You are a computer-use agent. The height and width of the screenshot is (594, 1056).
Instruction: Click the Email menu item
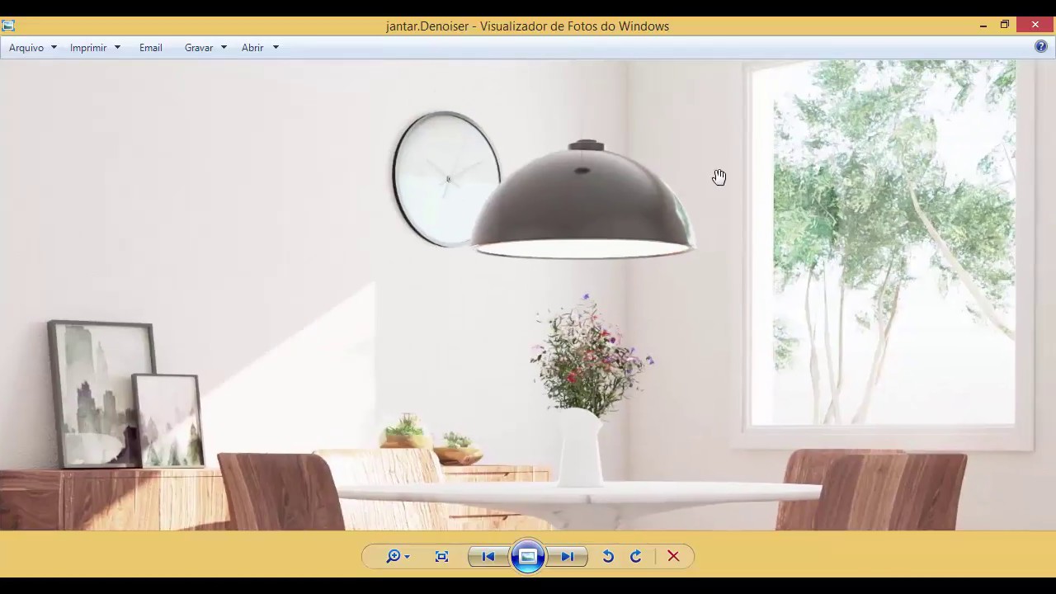(x=151, y=48)
